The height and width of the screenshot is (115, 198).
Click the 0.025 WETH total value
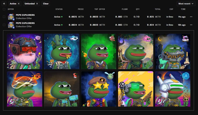coord(154,17)
